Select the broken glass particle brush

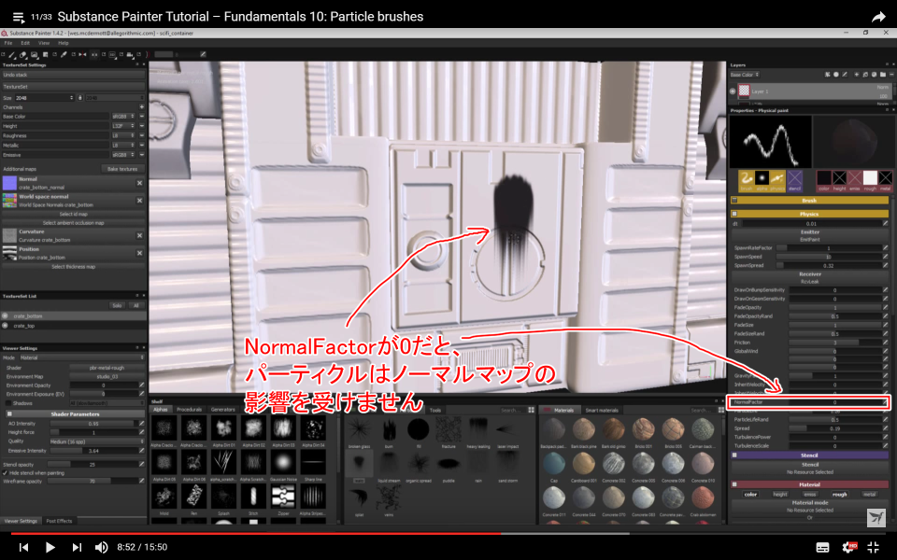click(x=359, y=430)
